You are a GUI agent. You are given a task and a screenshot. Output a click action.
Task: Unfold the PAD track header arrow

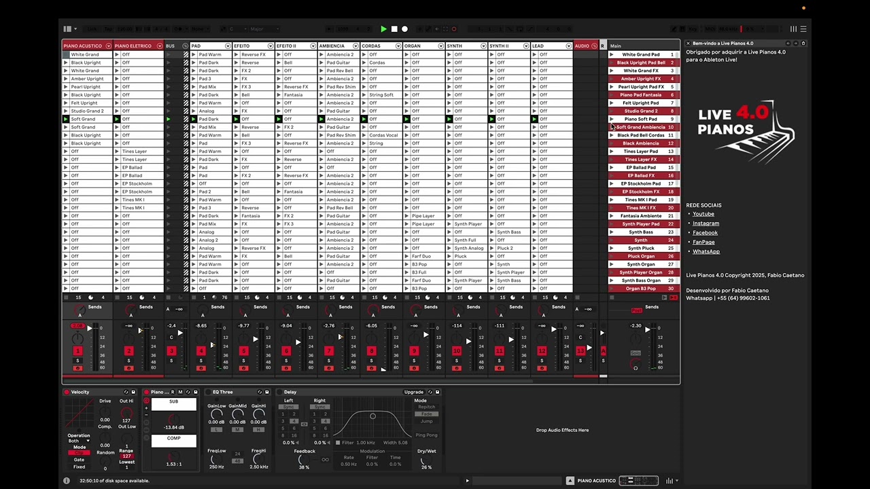click(228, 46)
